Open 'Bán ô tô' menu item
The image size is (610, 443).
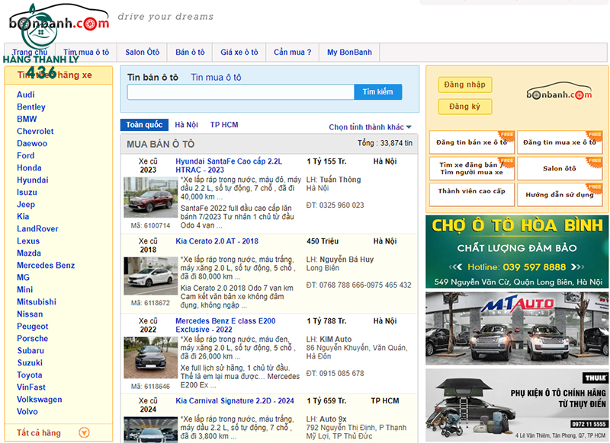[190, 52]
